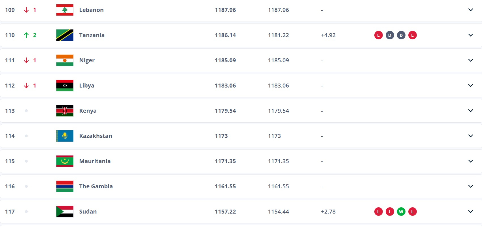This screenshot has width=482, height=228.
Task: Open The Gambia team link
Action: click(x=96, y=186)
